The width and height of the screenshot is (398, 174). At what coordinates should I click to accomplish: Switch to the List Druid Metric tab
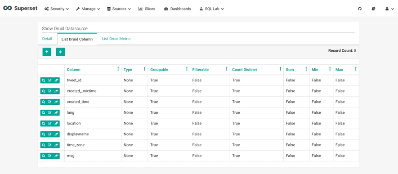click(x=116, y=39)
